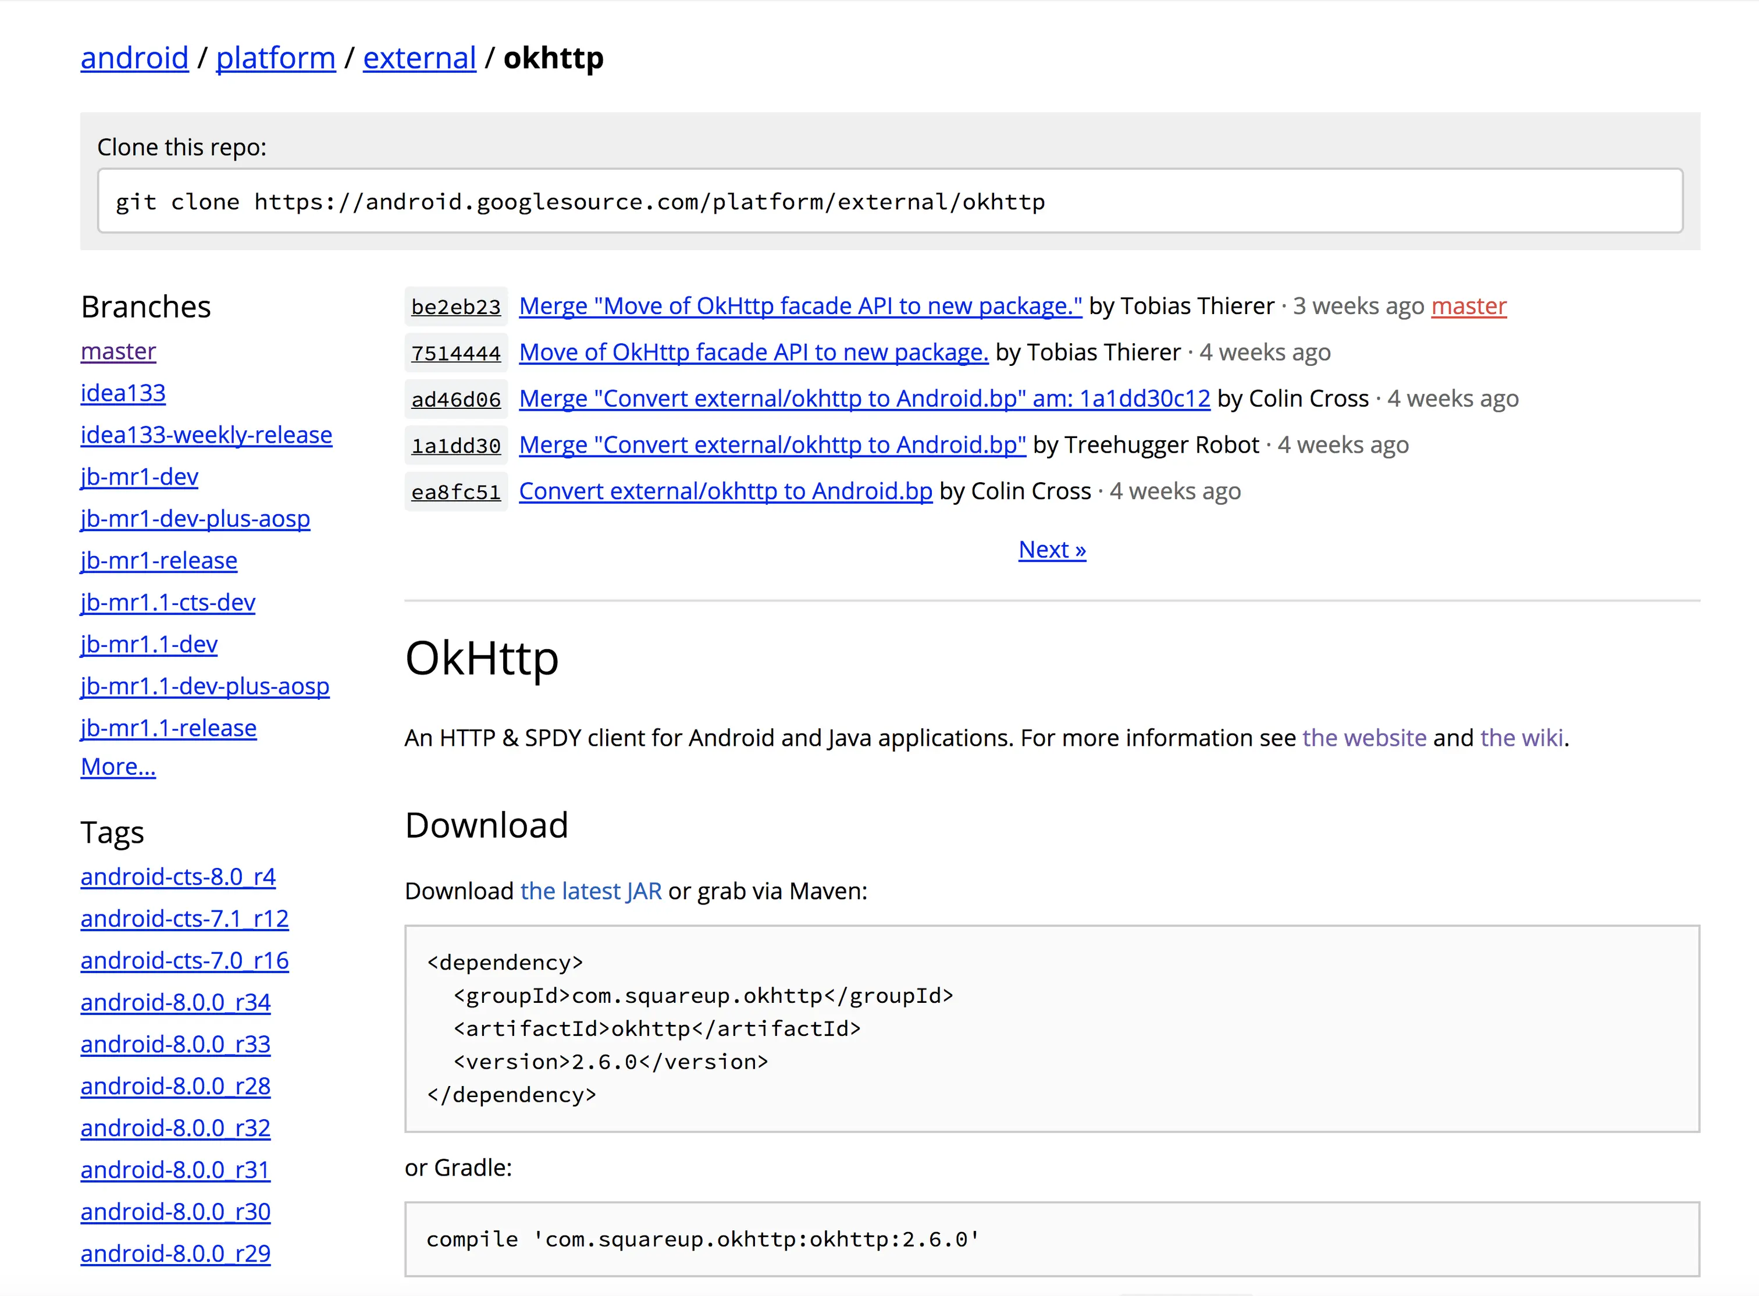Open the external breadcrumb link
The height and width of the screenshot is (1296, 1759).
click(x=419, y=58)
